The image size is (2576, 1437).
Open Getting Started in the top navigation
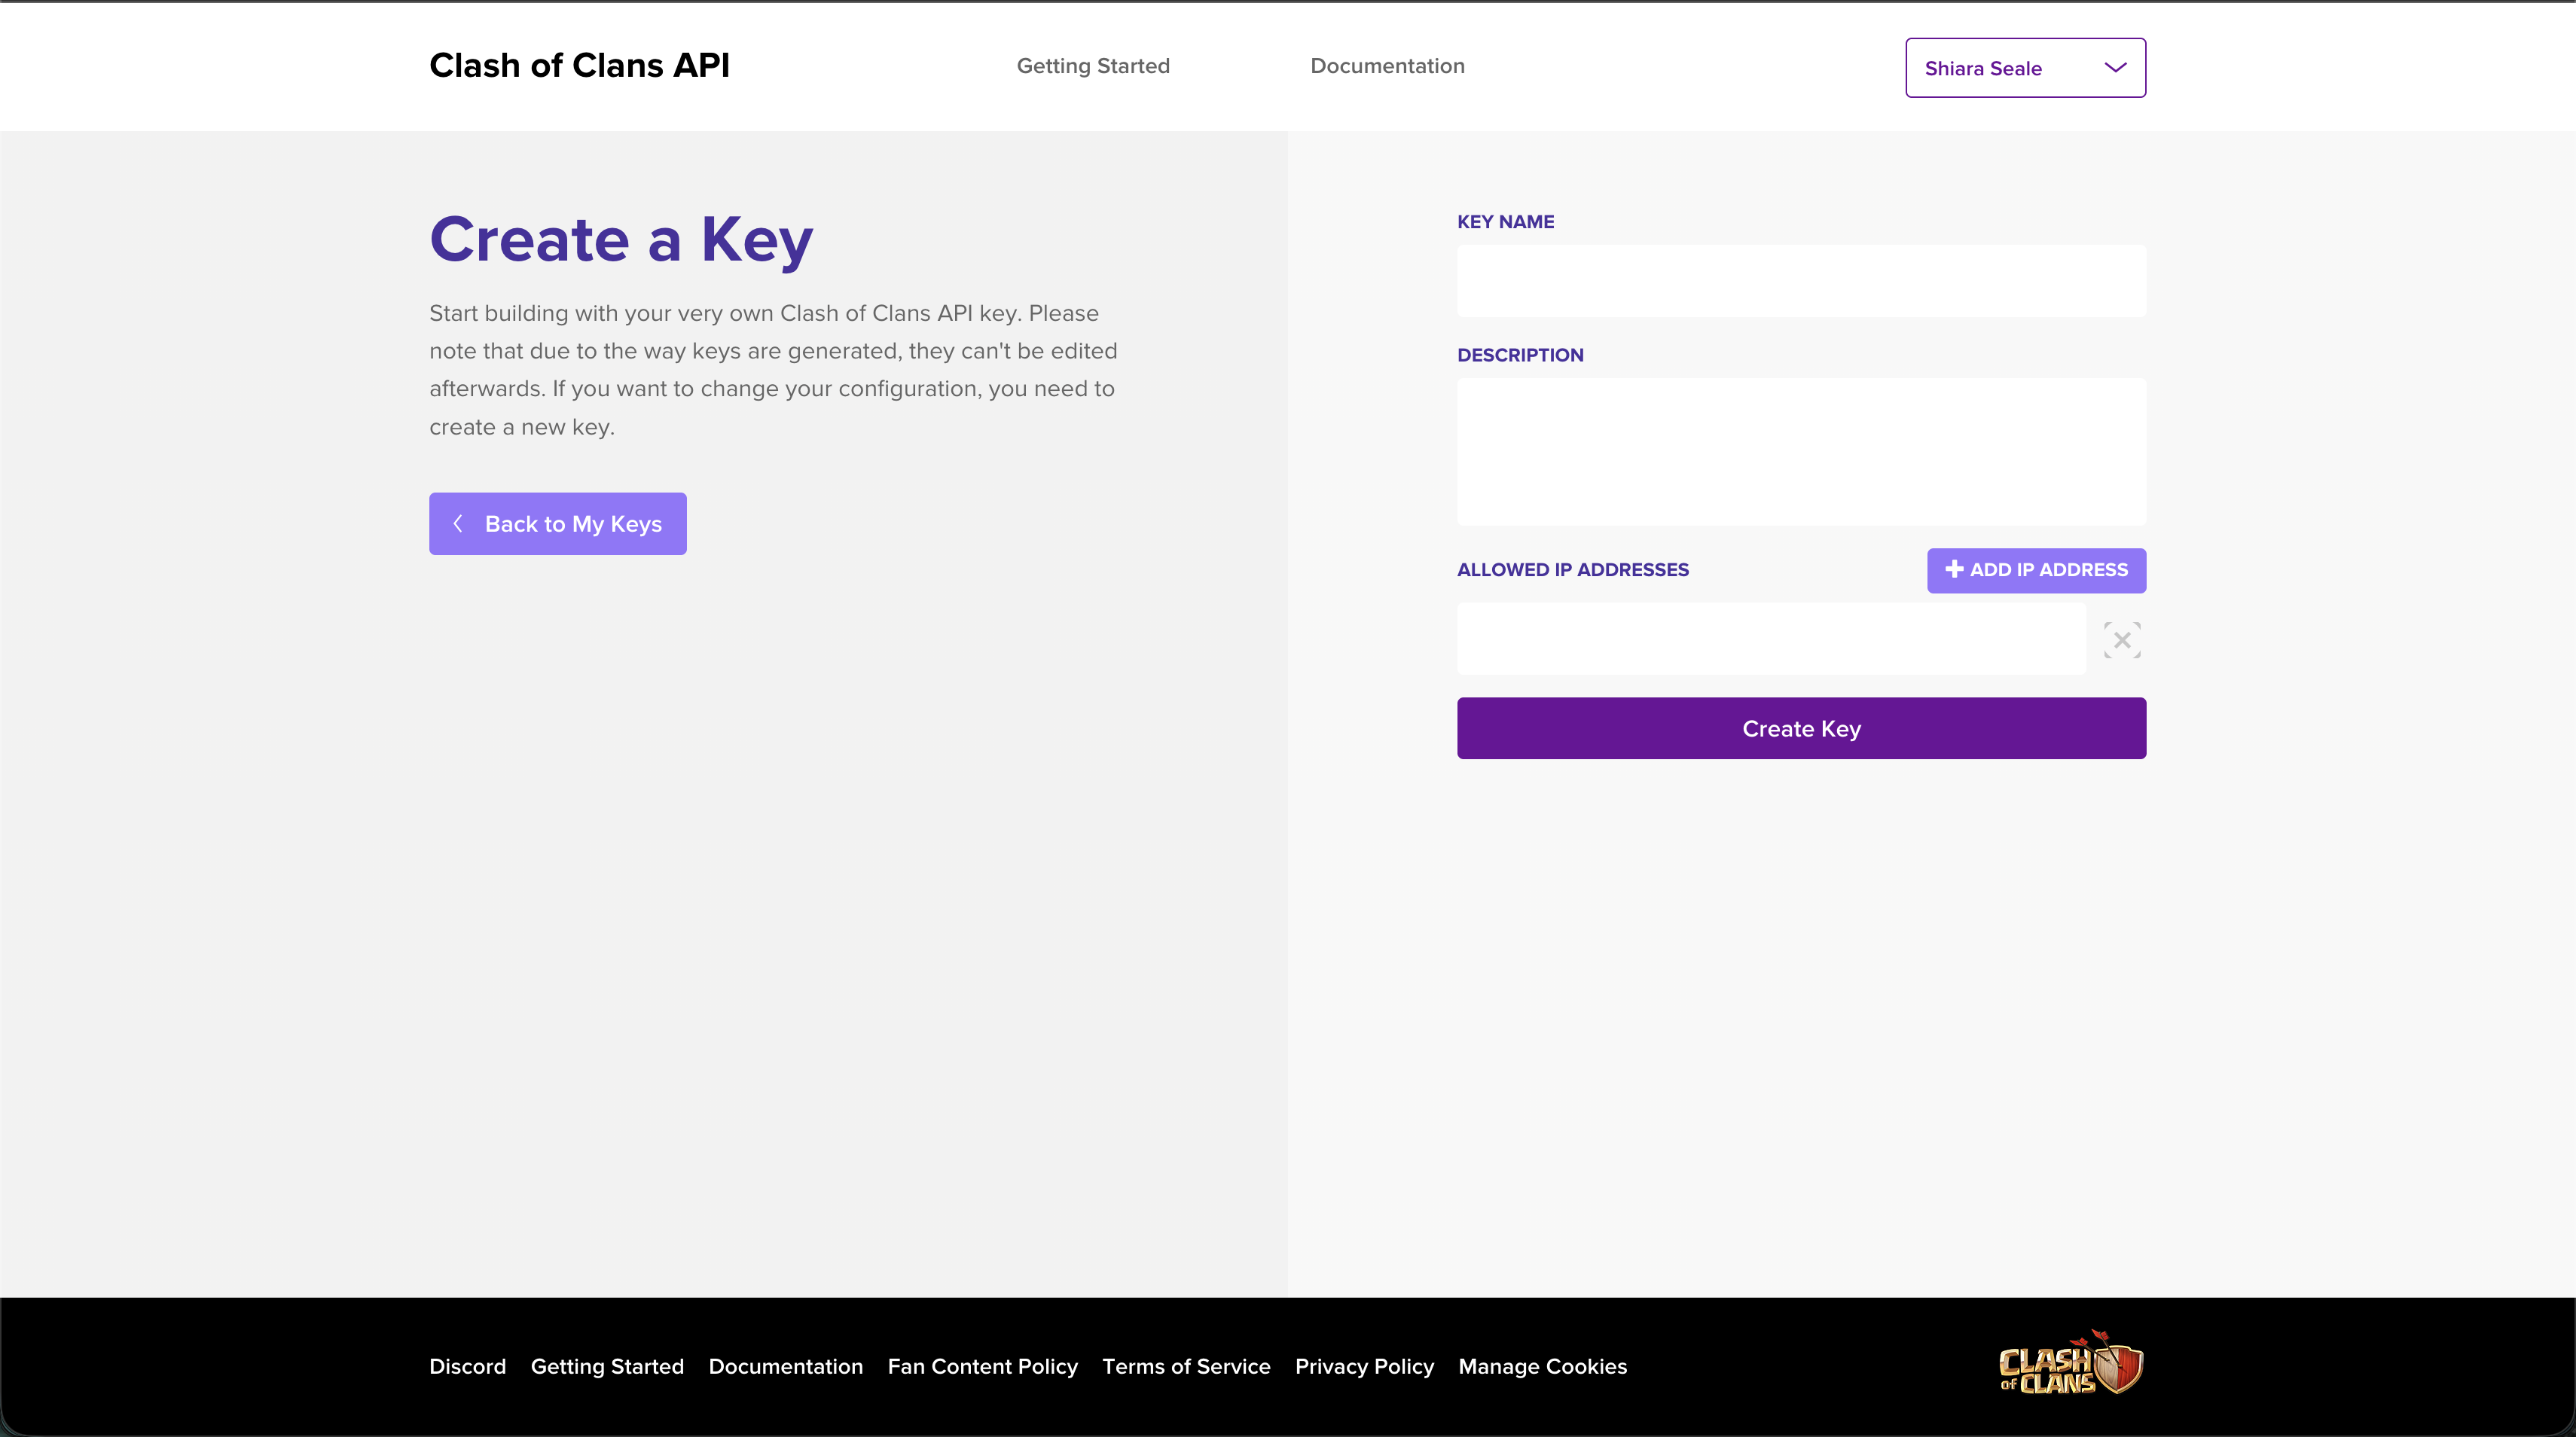pos(1093,66)
